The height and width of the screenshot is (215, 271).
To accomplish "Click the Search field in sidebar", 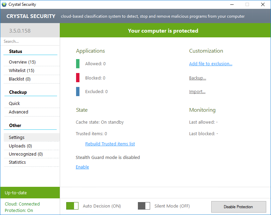I will tap(30, 41).
